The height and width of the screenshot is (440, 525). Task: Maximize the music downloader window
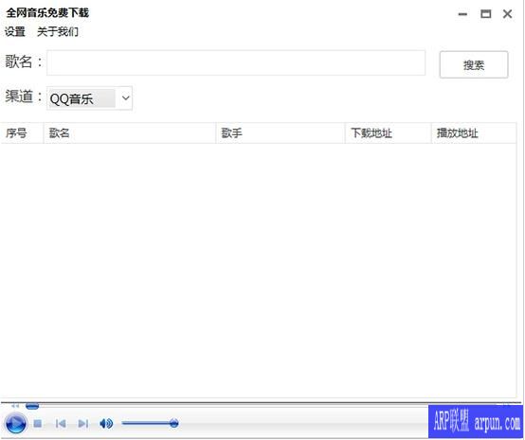486,14
